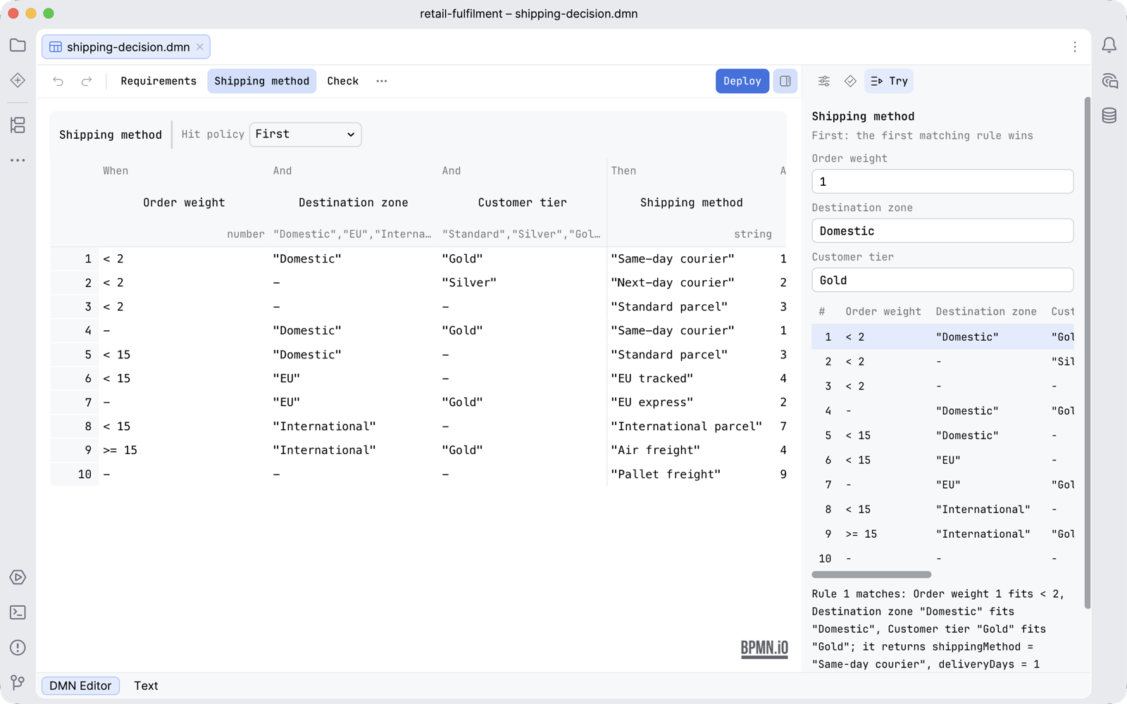Open the Hit policy dropdown set to First
1127x704 pixels.
(x=305, y=134)
